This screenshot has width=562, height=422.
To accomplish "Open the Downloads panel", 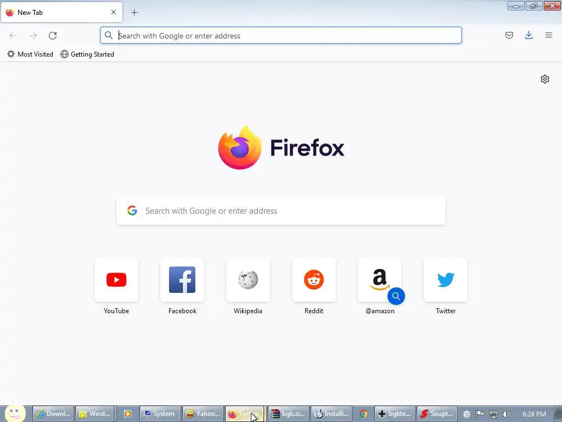I will pyautogui.click(x=529, y=35).
